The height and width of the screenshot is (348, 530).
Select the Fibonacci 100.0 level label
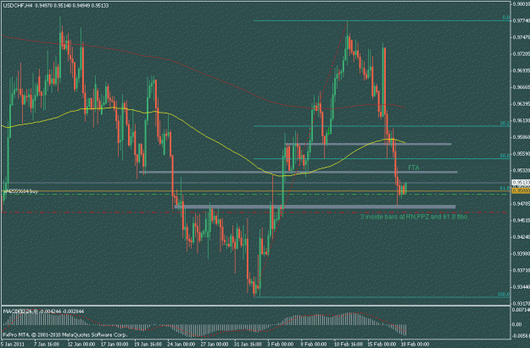[504, 295]
